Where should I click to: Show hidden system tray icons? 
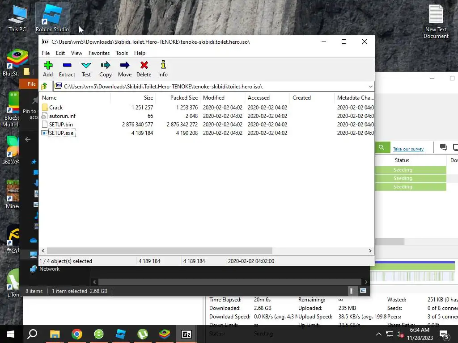coord(378,334)
